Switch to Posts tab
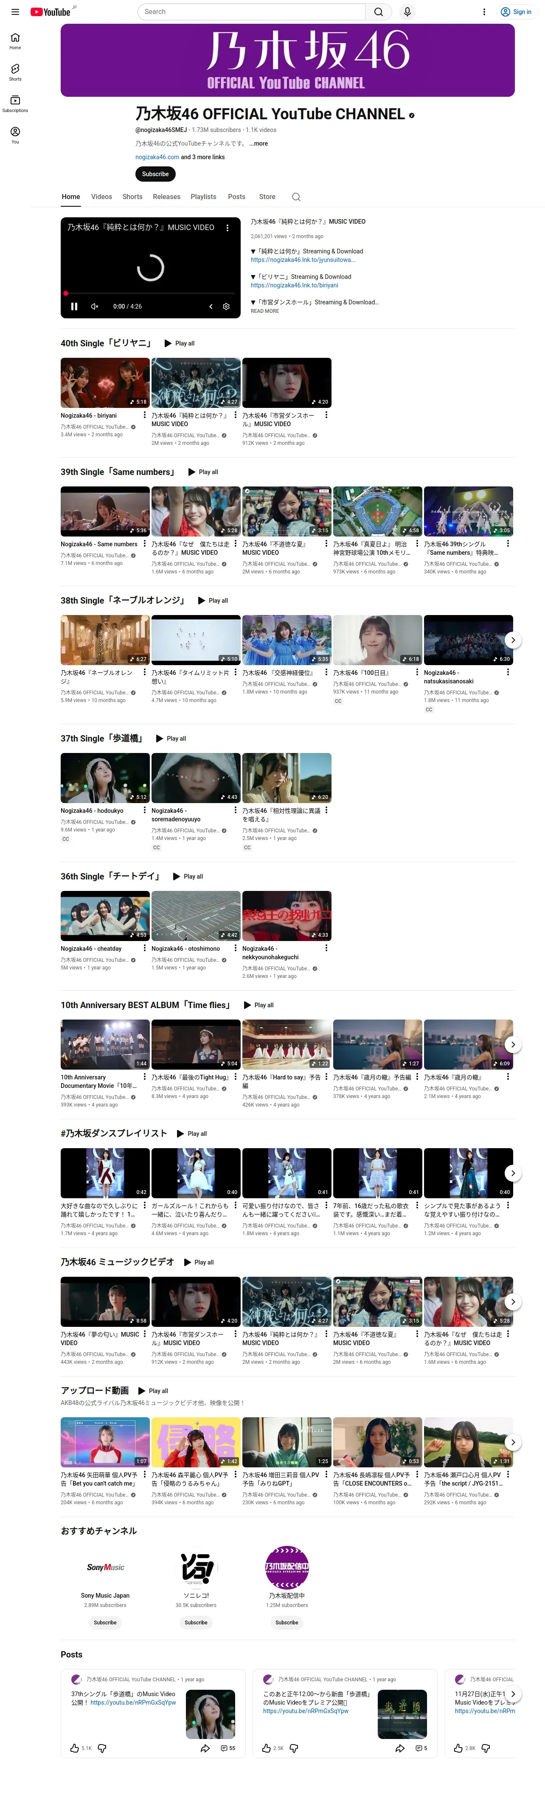545x1798 pixels. pos(236,197)
